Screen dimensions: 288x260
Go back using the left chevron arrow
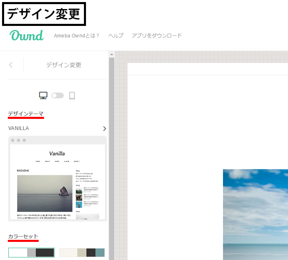pyautogui.click(x=11, y=65)
